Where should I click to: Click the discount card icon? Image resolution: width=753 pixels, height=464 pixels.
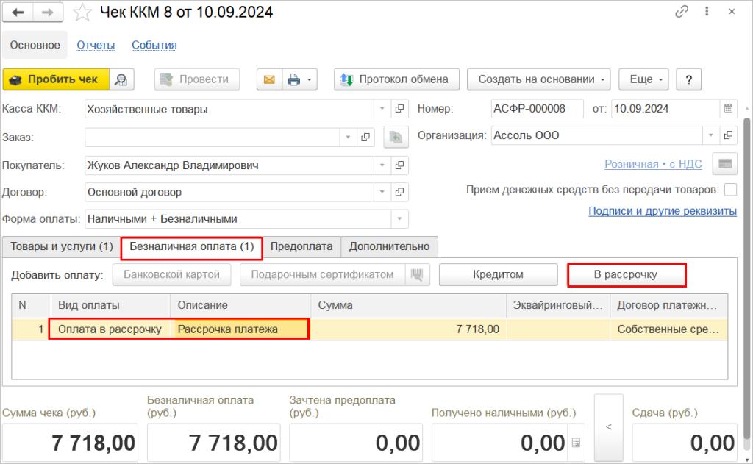[x=725, y=164]
